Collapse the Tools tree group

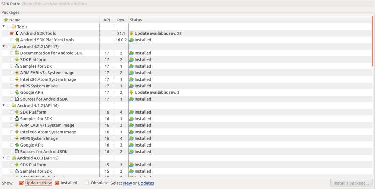tap(4, 27)
